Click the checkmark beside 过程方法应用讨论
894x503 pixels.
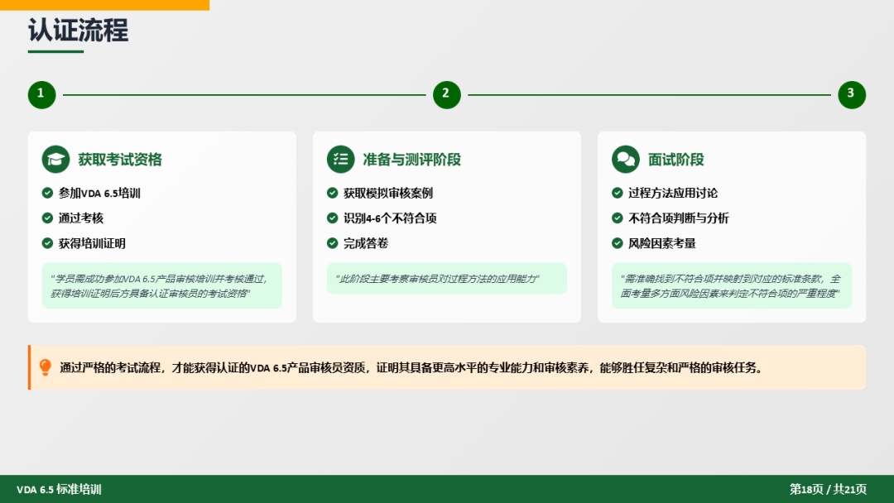coord(618,193)
